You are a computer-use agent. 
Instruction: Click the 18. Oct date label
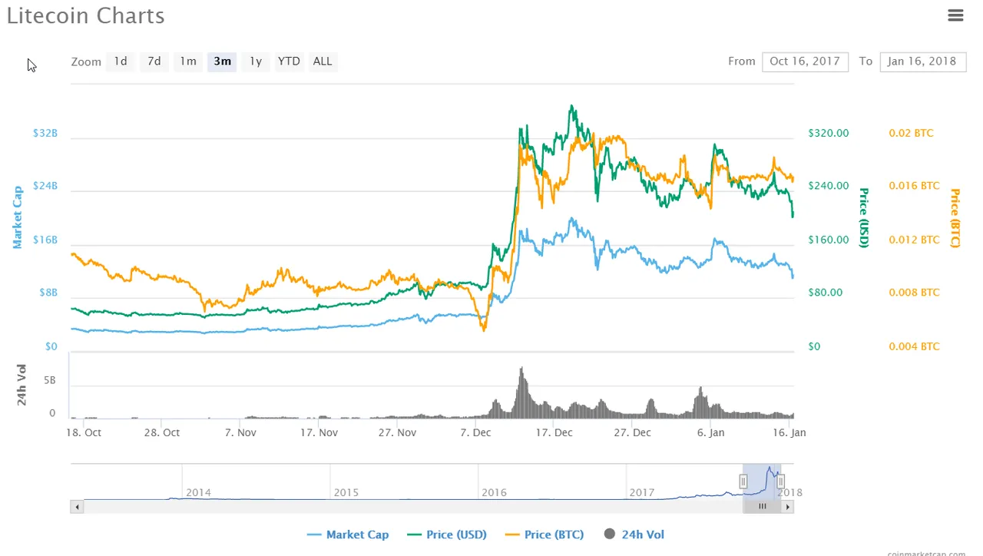click(x=83, y=432)
